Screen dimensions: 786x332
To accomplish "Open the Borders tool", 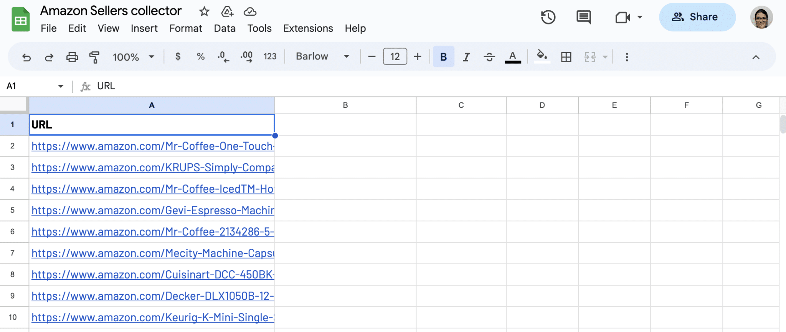I will (566, 57).
